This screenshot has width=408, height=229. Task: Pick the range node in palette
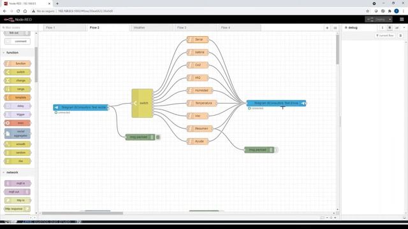[17, 89]
